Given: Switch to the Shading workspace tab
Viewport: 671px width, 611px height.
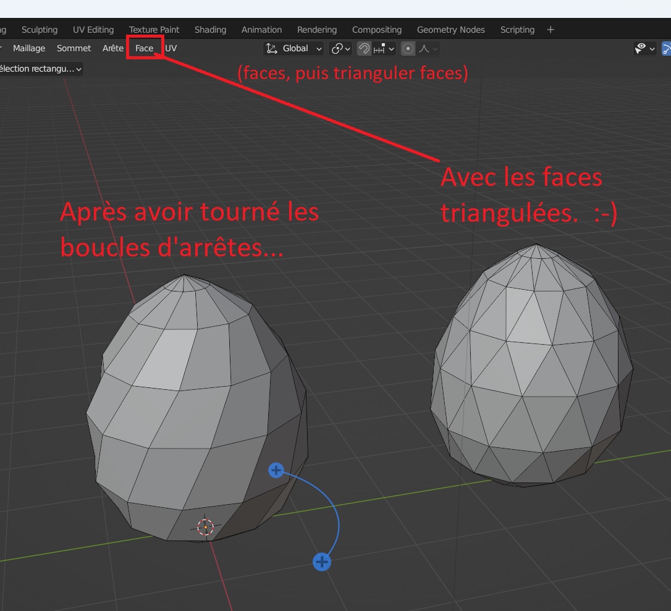Looking at the screenshot, I should 210,30.
